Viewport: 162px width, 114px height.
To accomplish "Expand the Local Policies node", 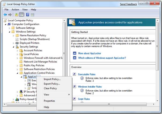I will (x=17, y=54).
